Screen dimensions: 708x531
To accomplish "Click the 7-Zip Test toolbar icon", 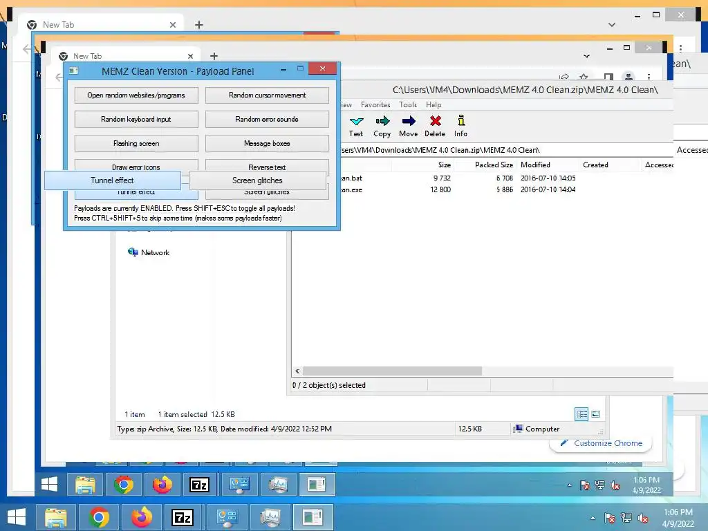I will pos(356,122).
